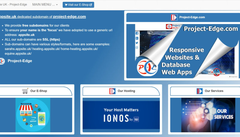Click the logo icon beside Our Services
The width and height of the screenshot is (240, 137).
(199, 91)
